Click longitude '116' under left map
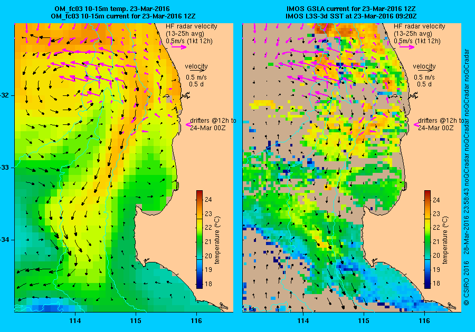 [x=196, y=321]
